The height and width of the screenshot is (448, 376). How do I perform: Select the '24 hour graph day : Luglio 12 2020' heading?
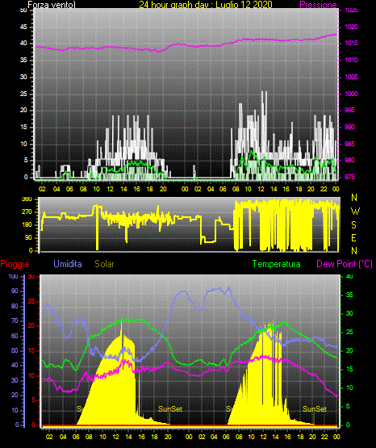pos(206,5)
